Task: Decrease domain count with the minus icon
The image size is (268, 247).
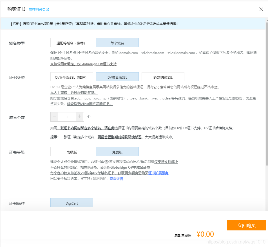Action: click(54, 117)
